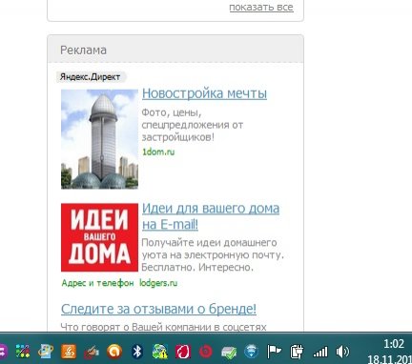
Task: Click the volume speaker icon
Action: (x=342, y=352)
